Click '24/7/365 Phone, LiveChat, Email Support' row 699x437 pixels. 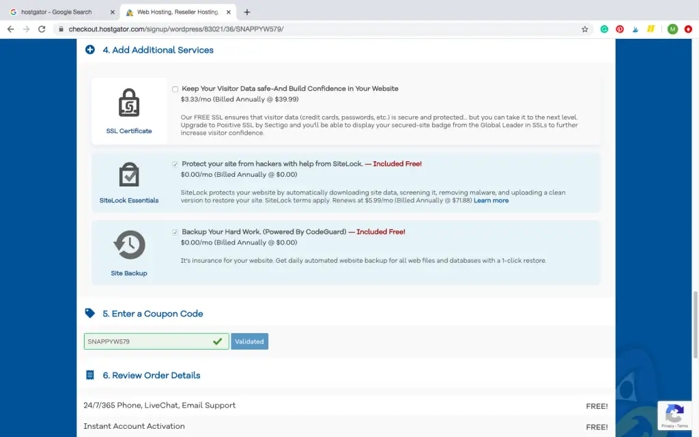click(345, 406)
